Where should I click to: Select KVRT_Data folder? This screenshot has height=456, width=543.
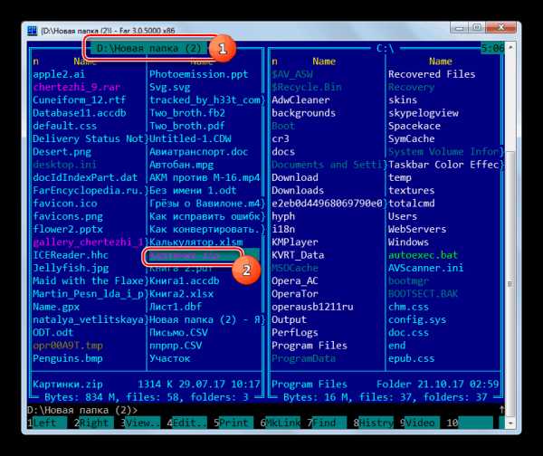click(298, 255)
